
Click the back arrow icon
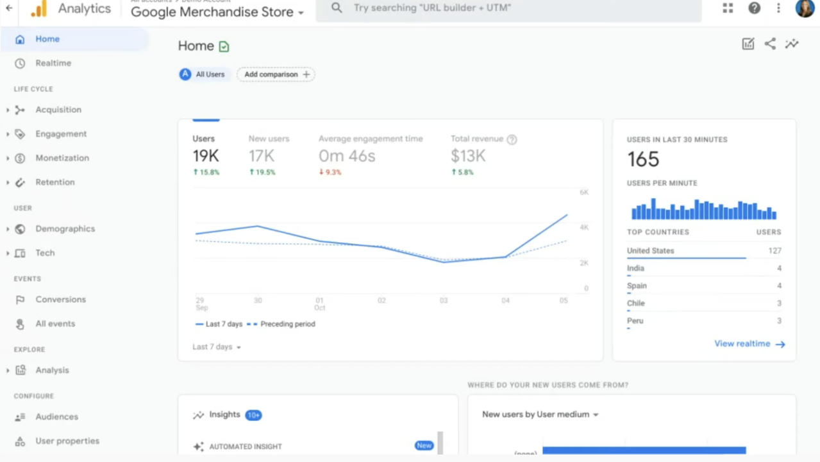click(9, 8)
